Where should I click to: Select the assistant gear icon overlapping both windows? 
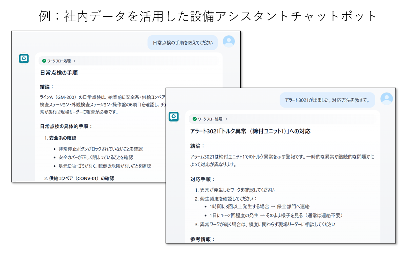(x=174, y=116)
